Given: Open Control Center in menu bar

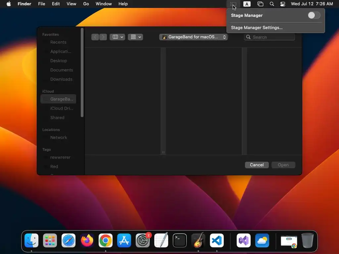Looking at the screenshot, I should click(x=283, y=4).
